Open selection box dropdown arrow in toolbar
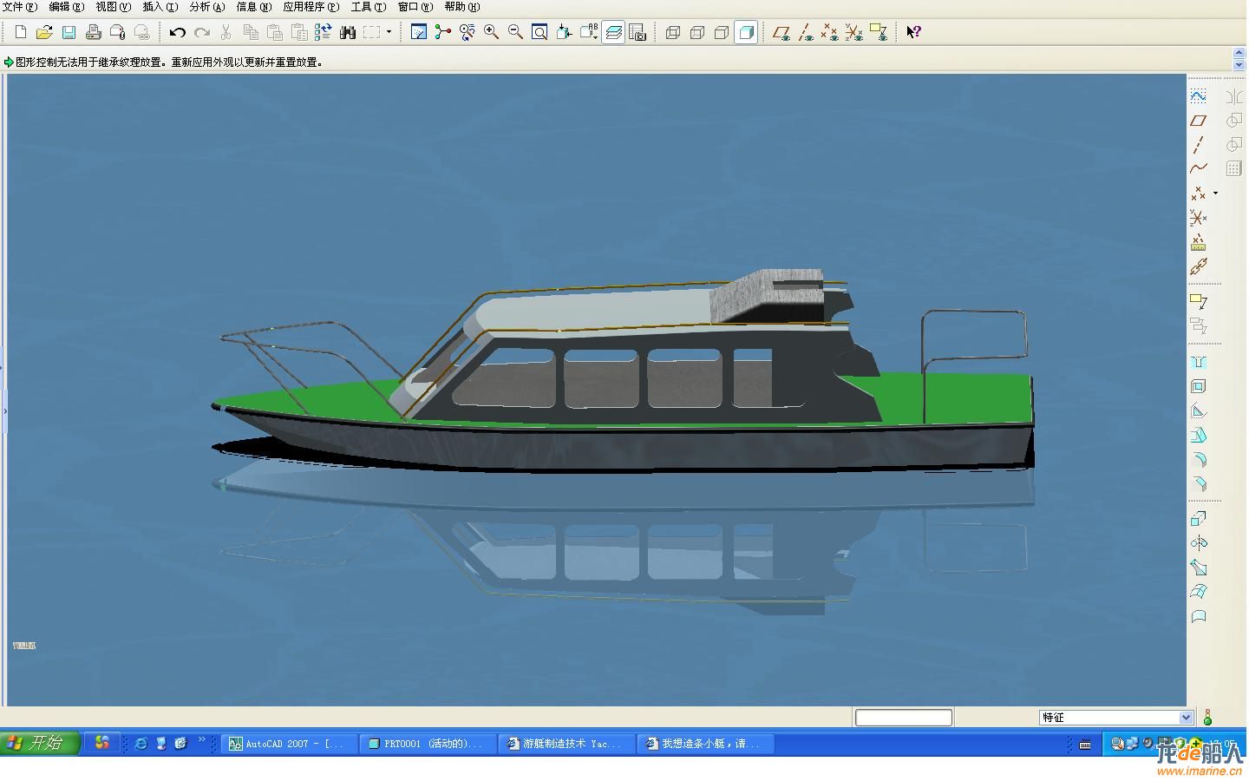The image size is (1249, 781). [389, 32]
